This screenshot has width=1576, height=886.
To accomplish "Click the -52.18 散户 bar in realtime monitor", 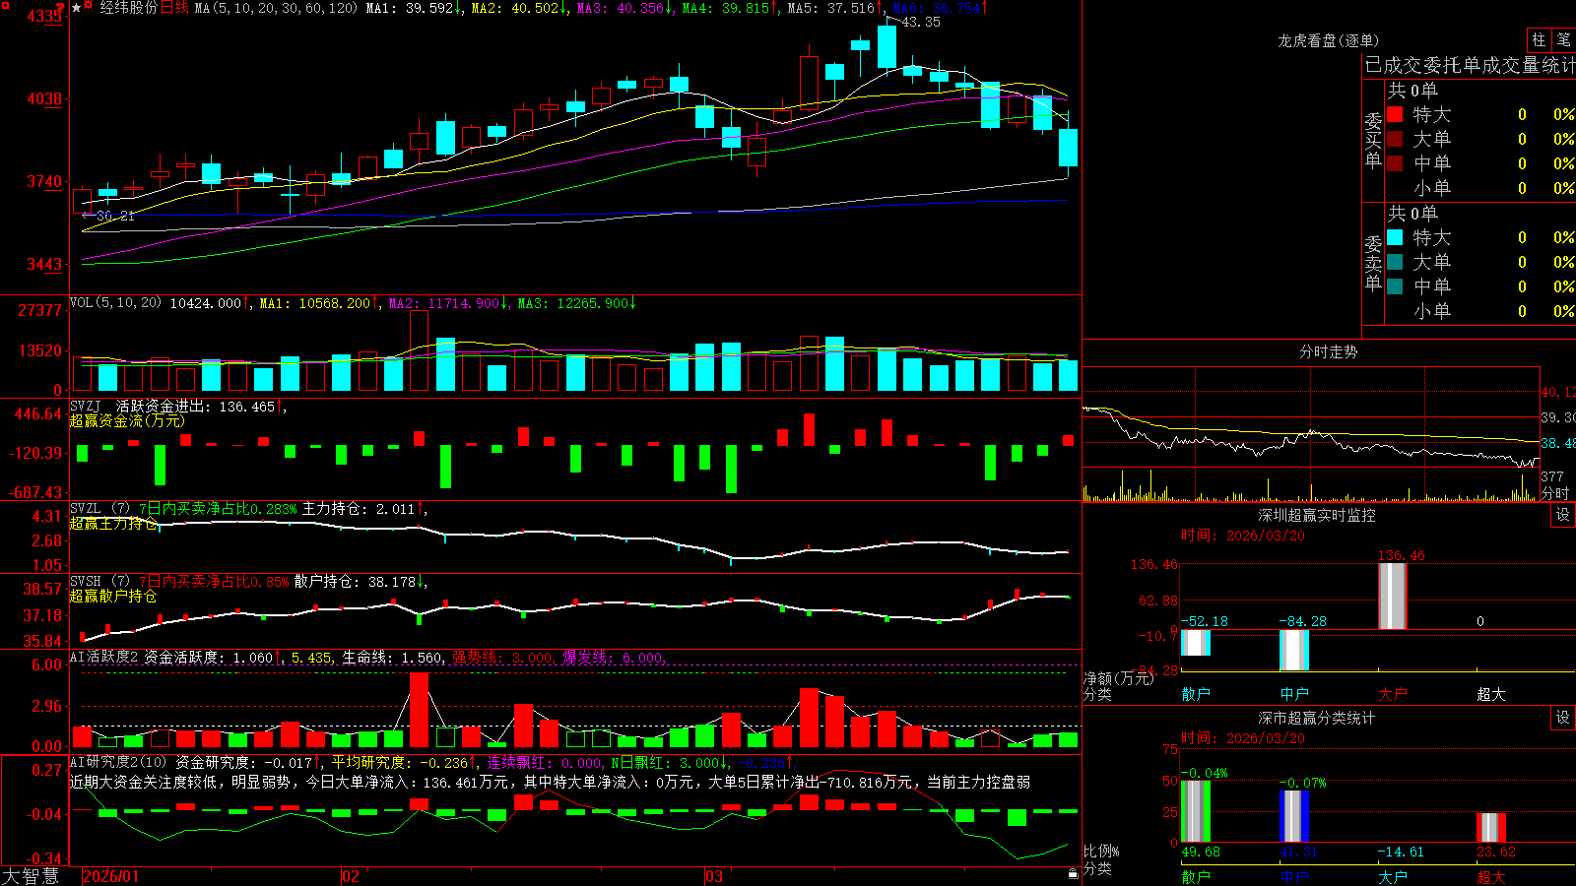I will [x=1196, y=643].
